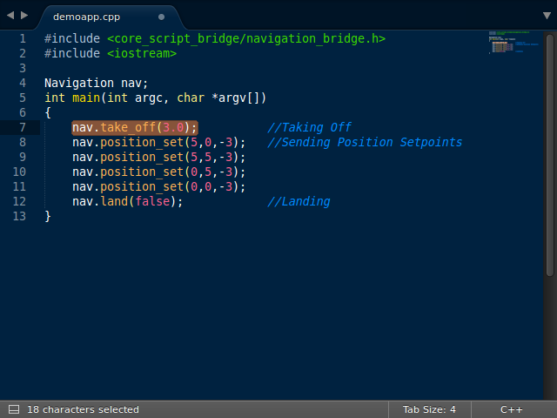Click the previous tab left arrow
Screen dimensions: 557x418
point(10,16)
